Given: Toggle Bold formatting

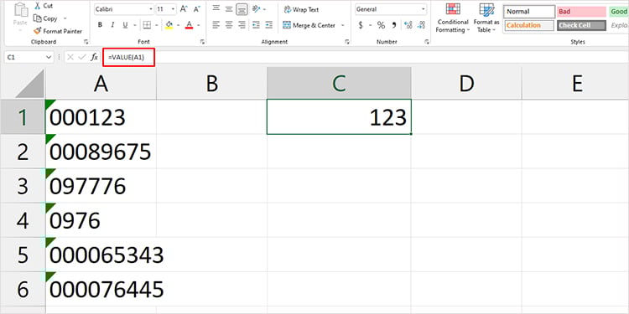Looking at the screenshot, I should tap(100, 25).
